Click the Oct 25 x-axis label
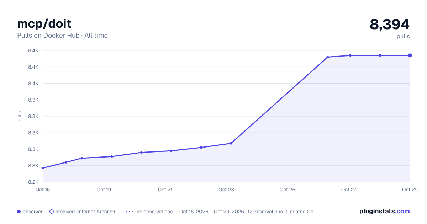This screenshot has width=427, height=224. coord(288,190)
